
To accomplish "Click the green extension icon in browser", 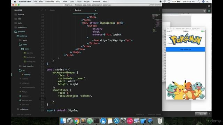I will pos(209,11).
